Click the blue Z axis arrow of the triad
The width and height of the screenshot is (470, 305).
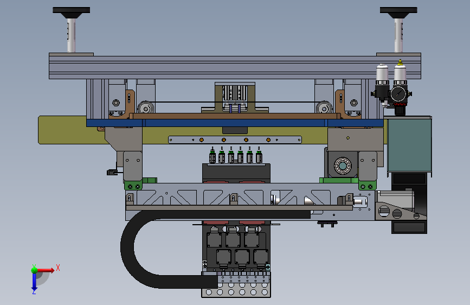click(x=34, y=282)
